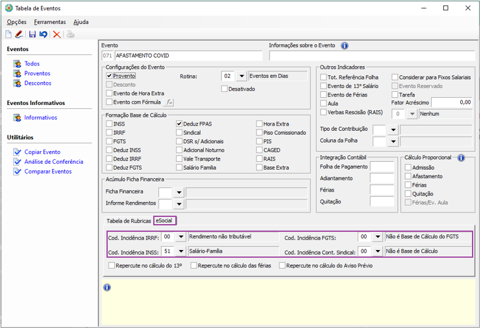Screen dimensions: 481x329
Task: Check the CAGED checkbox
Action: point(259,150)
